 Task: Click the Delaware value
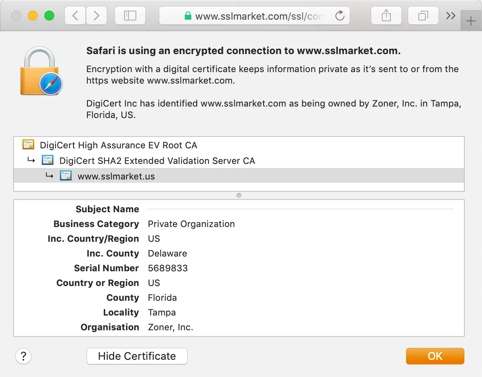pos(168,253)
